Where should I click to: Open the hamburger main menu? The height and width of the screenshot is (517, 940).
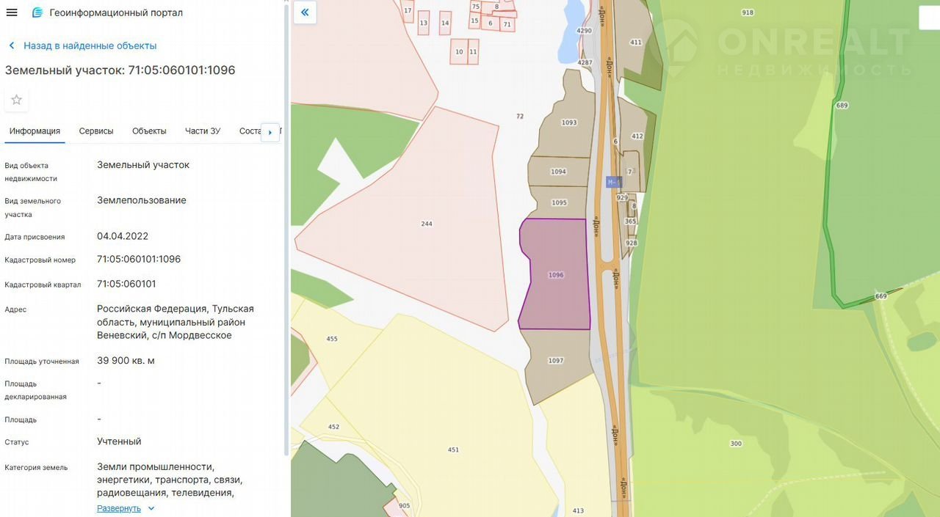click(x=12, y=12)
